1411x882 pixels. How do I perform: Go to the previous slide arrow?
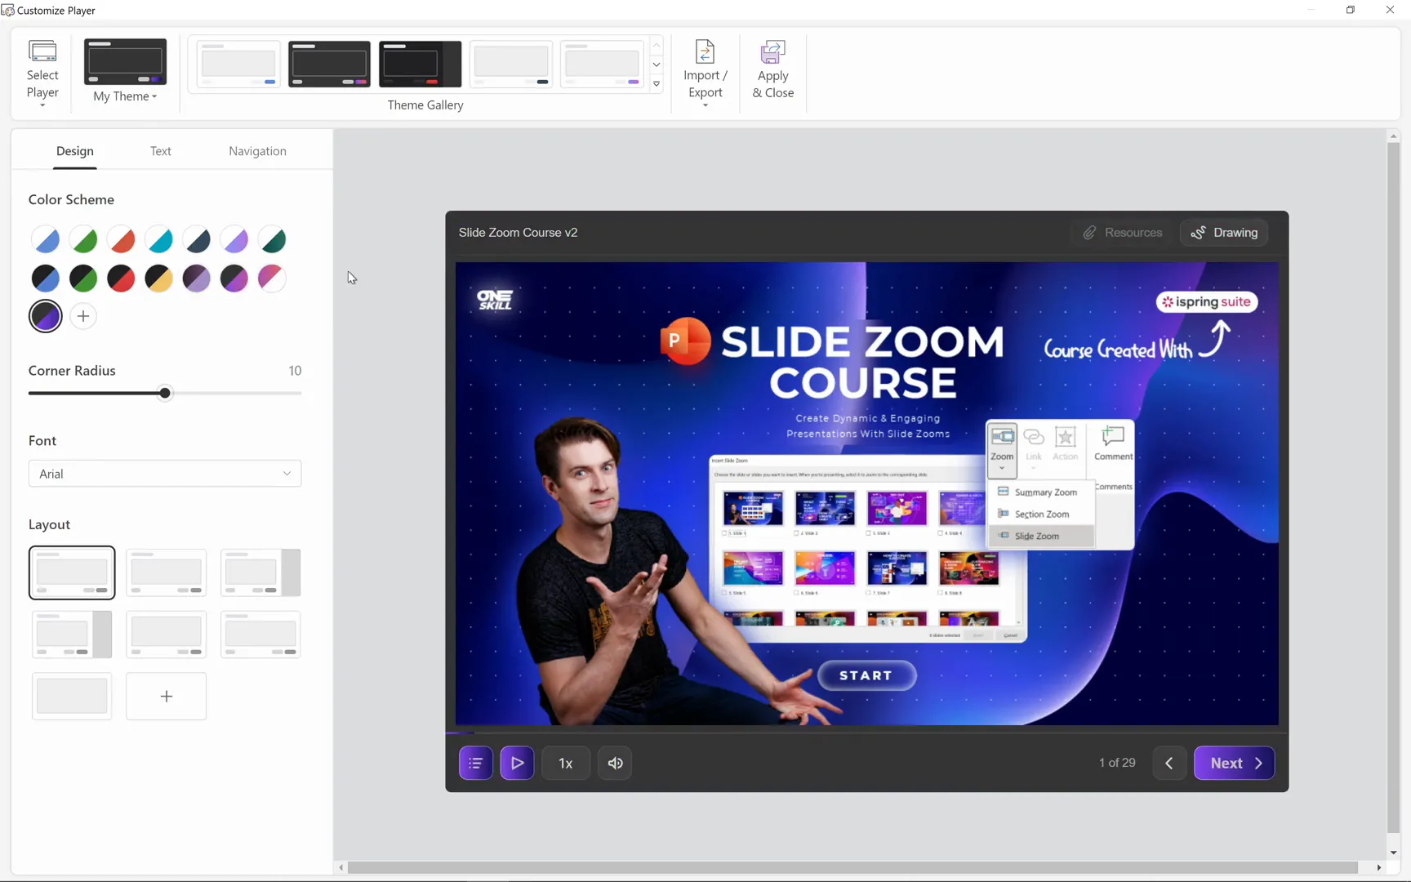click(x=1169, y=763)
